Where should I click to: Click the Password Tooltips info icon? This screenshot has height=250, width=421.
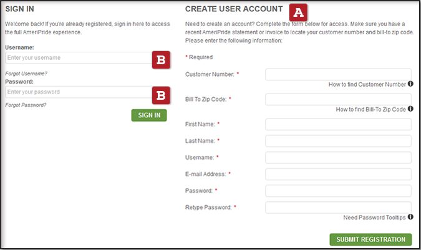point(410,217)
